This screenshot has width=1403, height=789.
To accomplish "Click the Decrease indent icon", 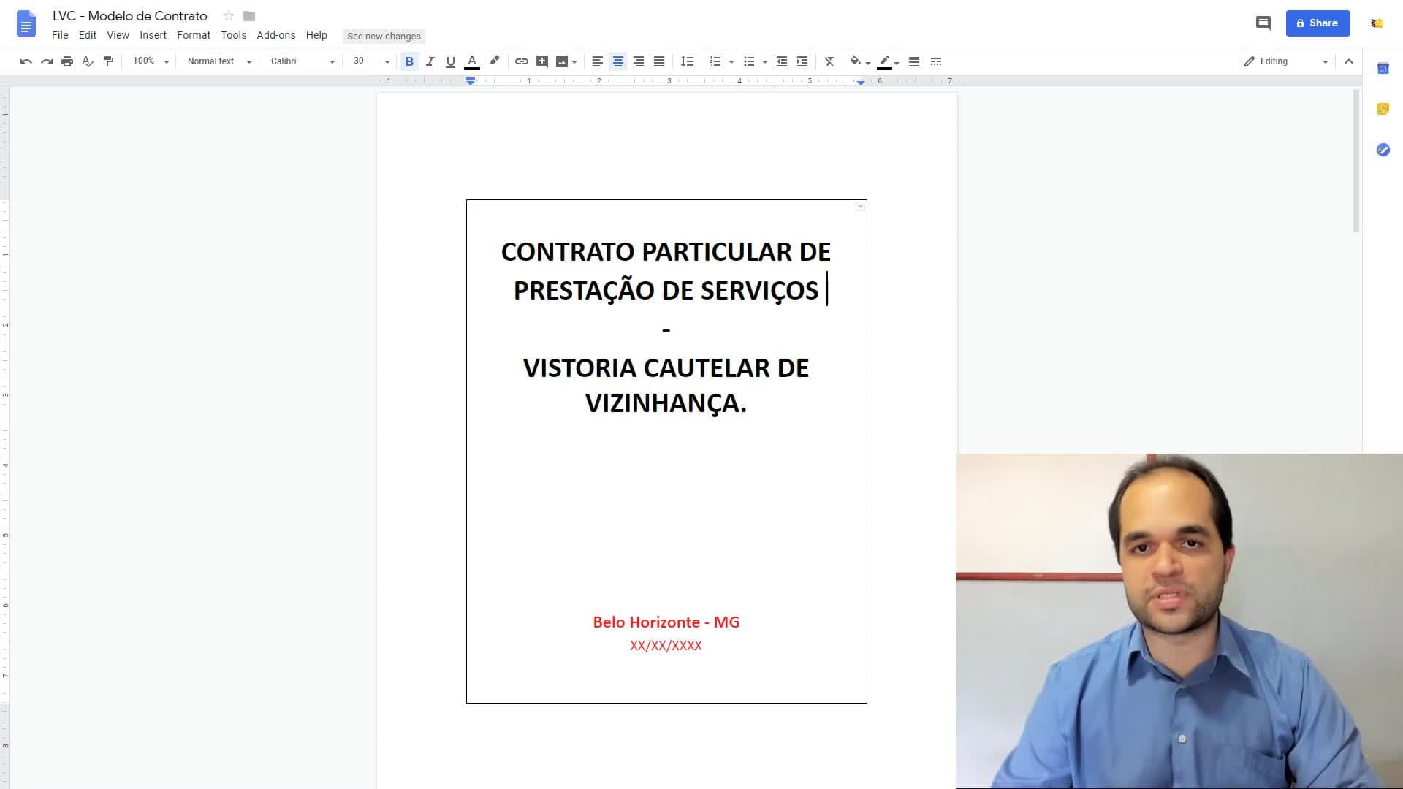I will pyautogui.click(x=782, y=61).
